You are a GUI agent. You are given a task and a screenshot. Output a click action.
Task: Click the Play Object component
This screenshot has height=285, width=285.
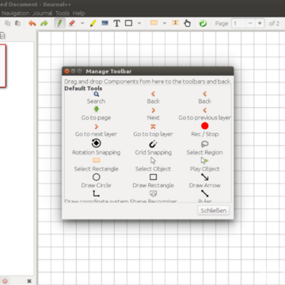pos(205,165)
